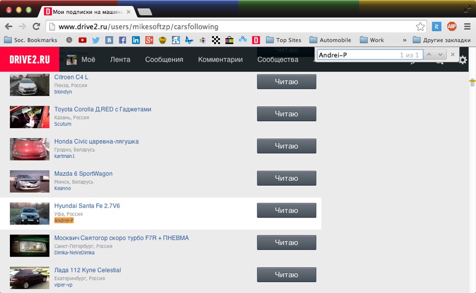Image resolution: width=476 pixels, height=293 pixels.
Task: Open the site settings gear icon
Action: [463, 60]
